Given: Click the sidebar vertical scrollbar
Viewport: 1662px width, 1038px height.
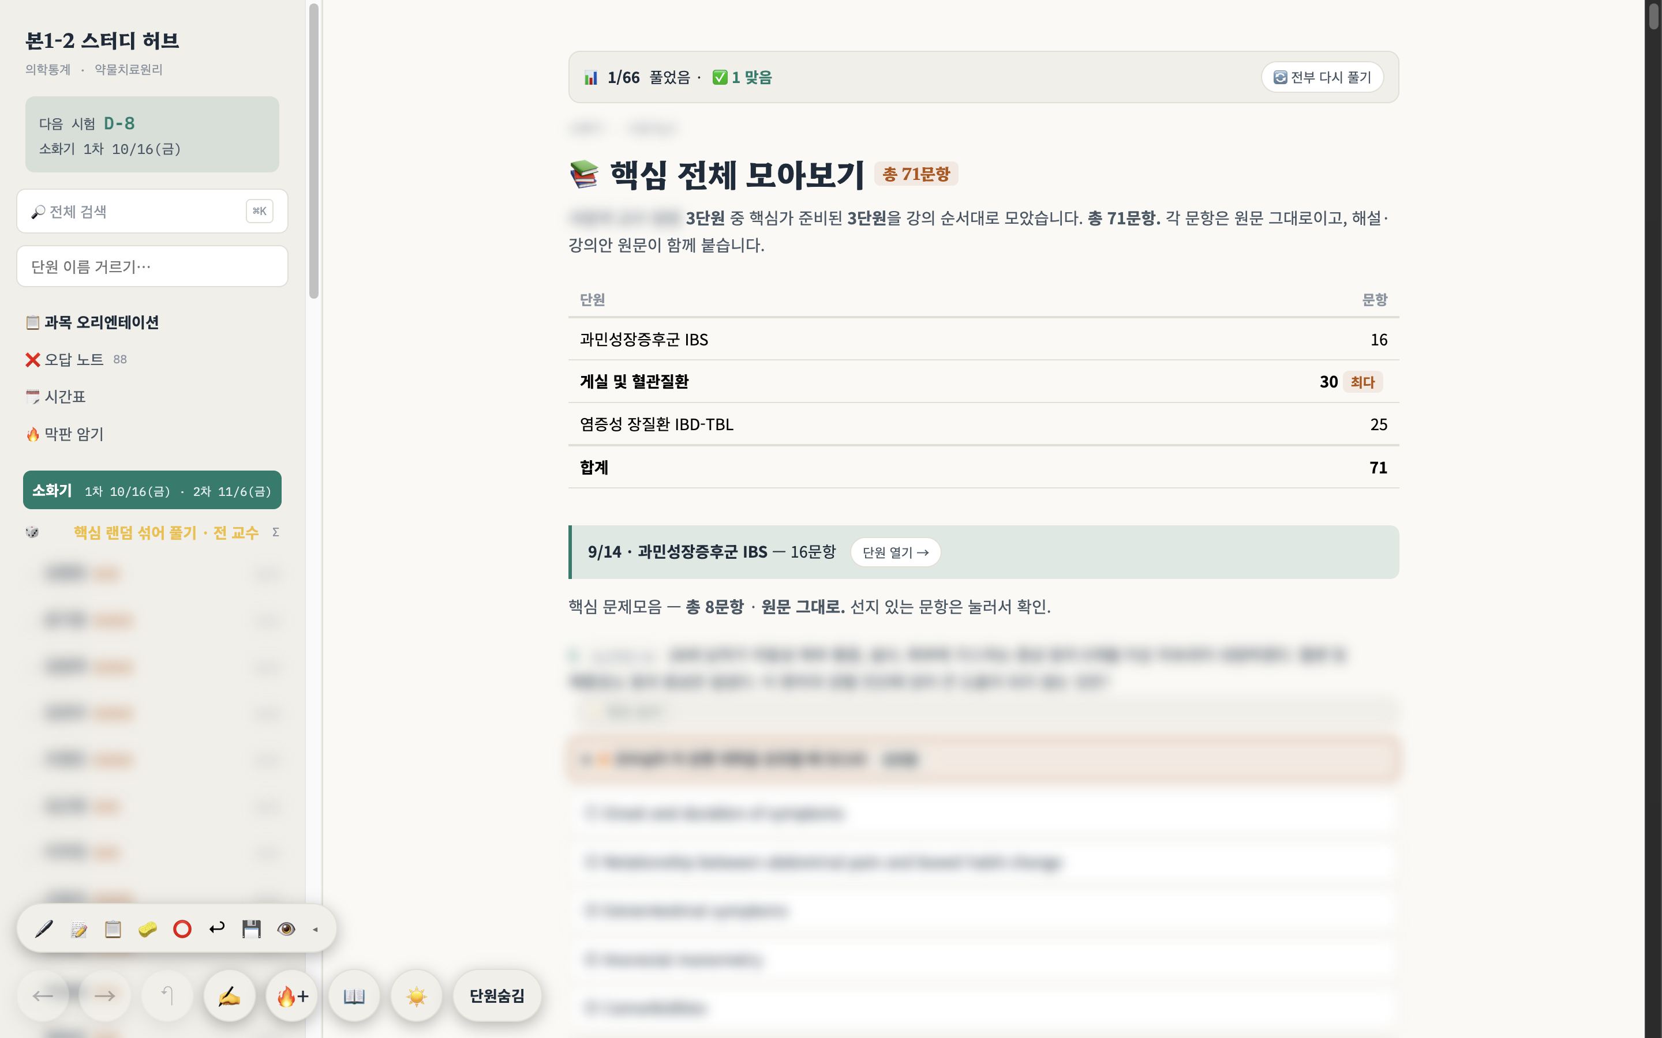Looking at the screenshot, I should [314, 151].
